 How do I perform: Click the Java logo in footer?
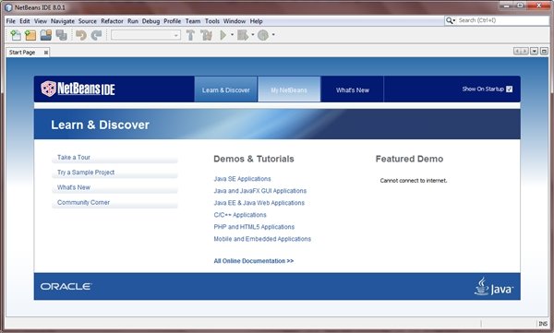tap(494, 286)
